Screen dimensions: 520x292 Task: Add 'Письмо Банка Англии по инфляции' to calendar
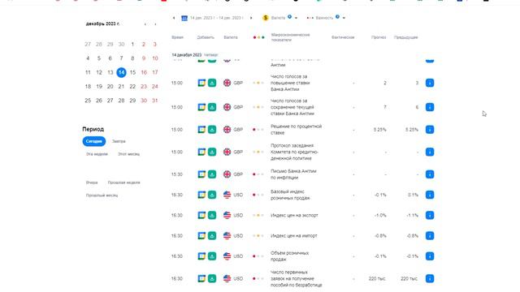coord(201,174)
